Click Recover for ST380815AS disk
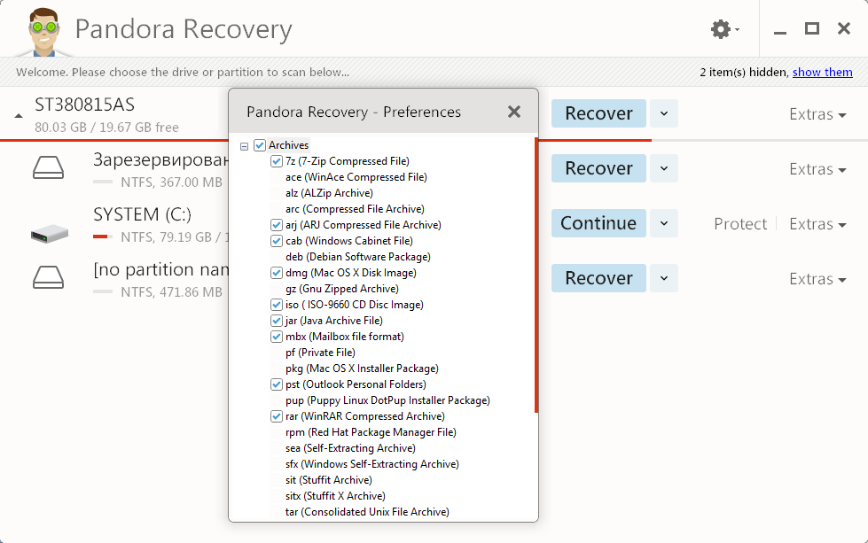Viewport: 868px width, 543px height. pyautogui.click(x=598, y=113)
